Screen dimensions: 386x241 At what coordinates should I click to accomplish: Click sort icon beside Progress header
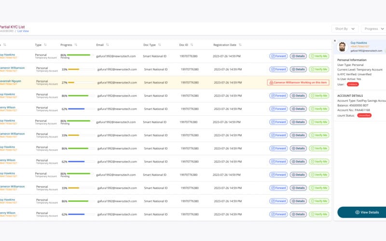76,45
